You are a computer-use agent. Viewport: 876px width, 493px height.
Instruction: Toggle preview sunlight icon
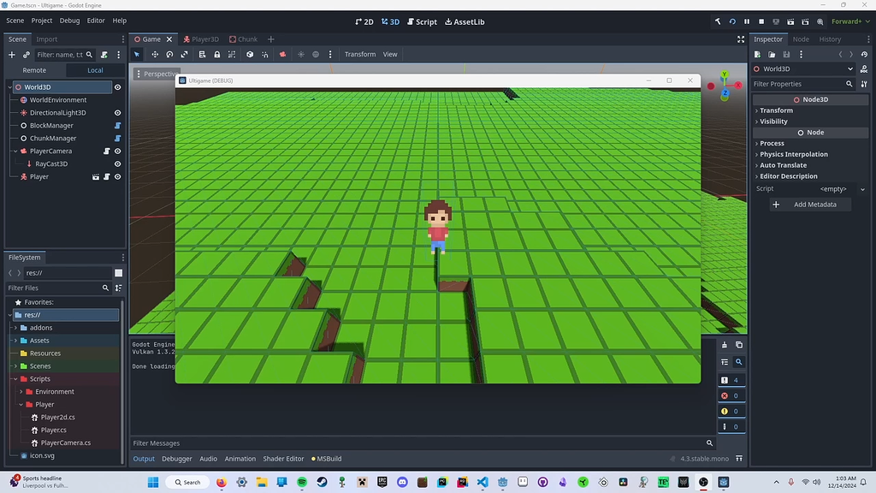tap(301, 54)
